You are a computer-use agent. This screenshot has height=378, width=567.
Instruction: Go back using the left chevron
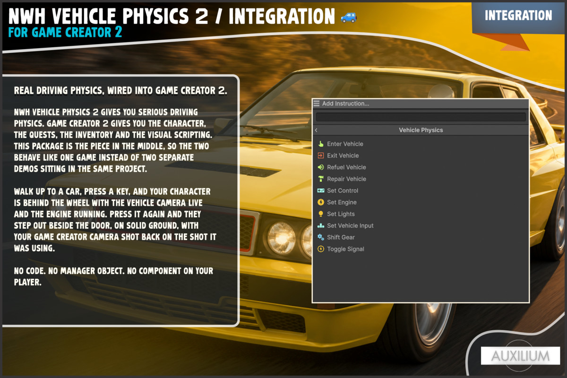click(316, 130)
